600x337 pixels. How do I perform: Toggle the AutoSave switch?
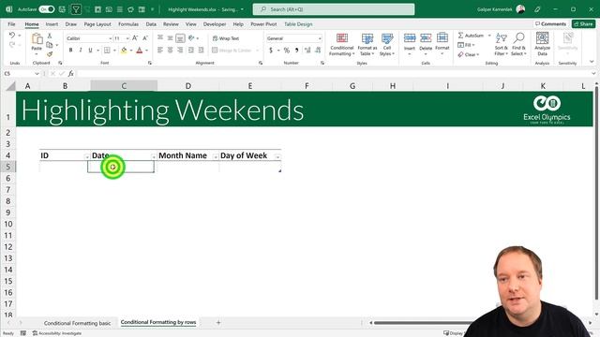(47, 9)
